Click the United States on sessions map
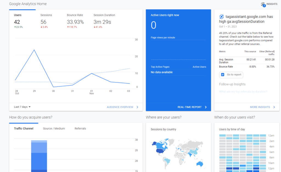 tap(160, 151)
